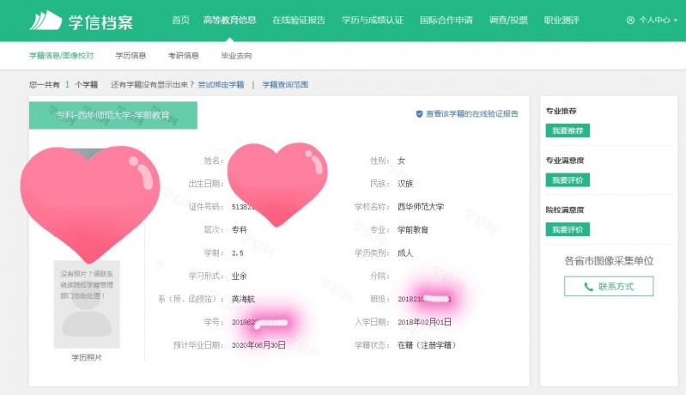This screenshot has width=686, height=395.
Task: Open 国际合作申请 in the navigation
Action: click(446, 20)
